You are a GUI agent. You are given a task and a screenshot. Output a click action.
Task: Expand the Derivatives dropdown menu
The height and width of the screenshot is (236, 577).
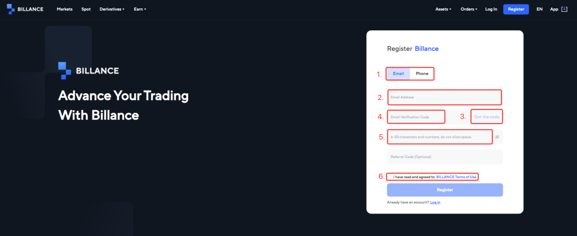click(x=112, y=10)
